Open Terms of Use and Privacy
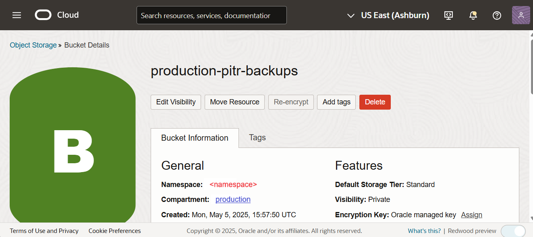Viewport: 533px width, 237px height. click(44, 231)
